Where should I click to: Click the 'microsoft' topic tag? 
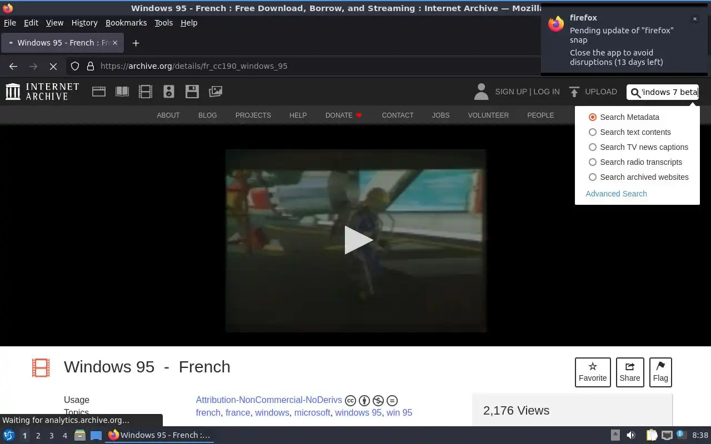(x=312, y=412)
